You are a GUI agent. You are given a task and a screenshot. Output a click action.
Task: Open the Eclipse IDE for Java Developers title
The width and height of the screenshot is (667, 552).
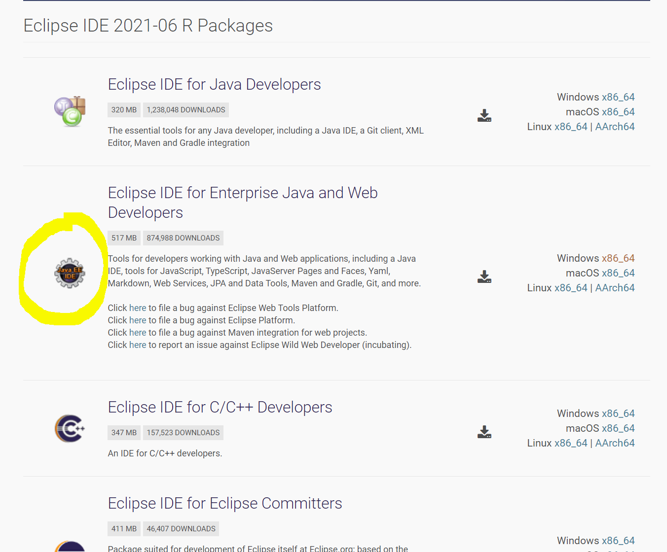pyautogui.click(x=214, y=84)
